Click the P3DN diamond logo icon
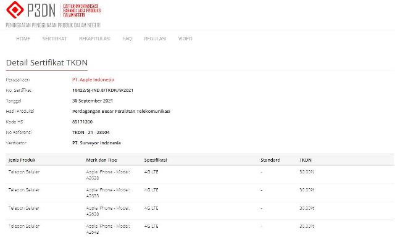The image size is (395, 240). [15, 10]
